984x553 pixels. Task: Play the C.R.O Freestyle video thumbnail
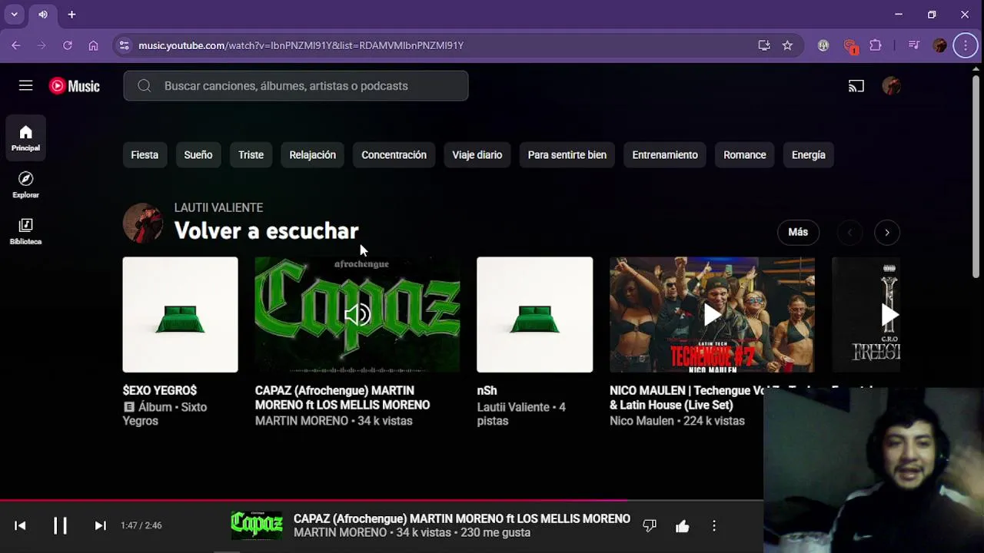click(866, 315)
